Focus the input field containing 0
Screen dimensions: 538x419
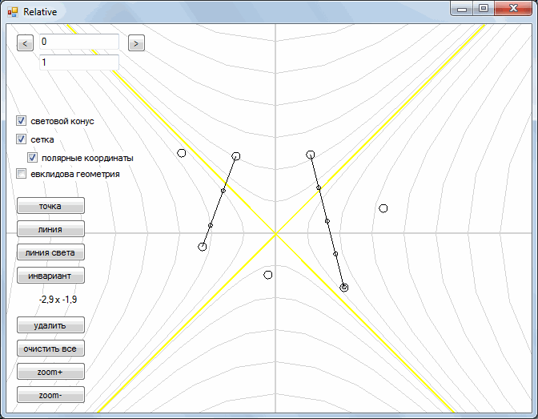point(79,42)
